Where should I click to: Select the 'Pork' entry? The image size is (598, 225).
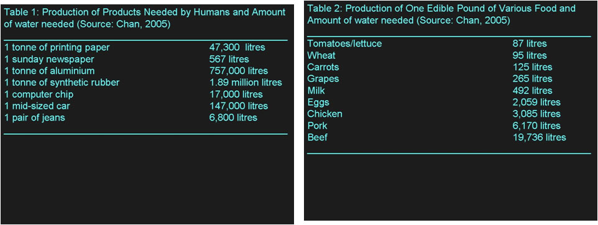tap(317, 126)
